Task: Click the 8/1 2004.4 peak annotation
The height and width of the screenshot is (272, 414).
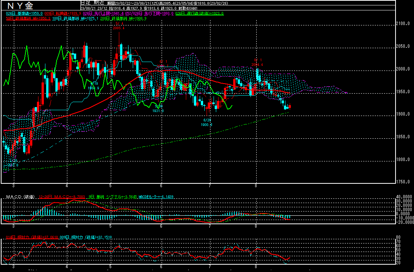Action: (x=257, y=62)
